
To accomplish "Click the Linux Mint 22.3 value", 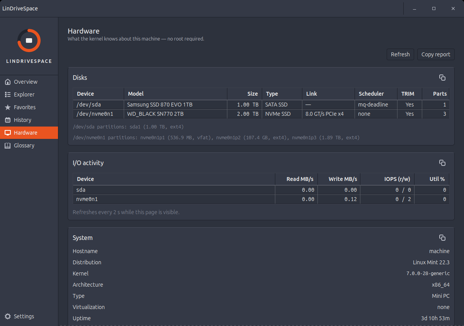I will [431, 262].
